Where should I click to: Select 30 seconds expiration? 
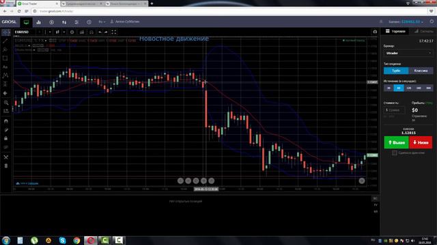tap(389, 88)
